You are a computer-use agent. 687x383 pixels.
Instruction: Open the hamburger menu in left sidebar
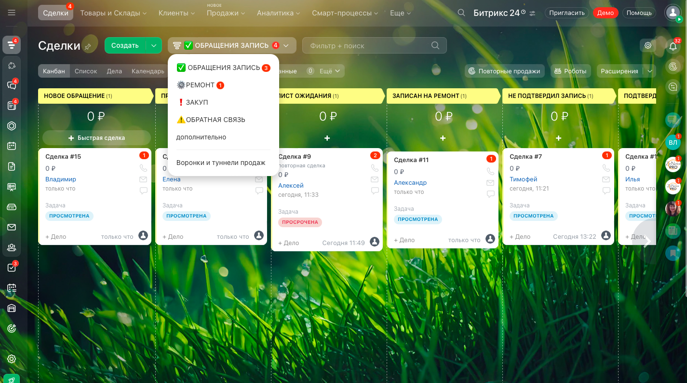(12, 13)
